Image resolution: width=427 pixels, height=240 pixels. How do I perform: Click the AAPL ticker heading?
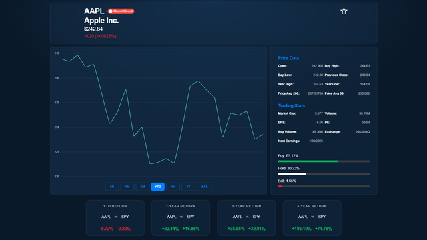tap(94, 11)
